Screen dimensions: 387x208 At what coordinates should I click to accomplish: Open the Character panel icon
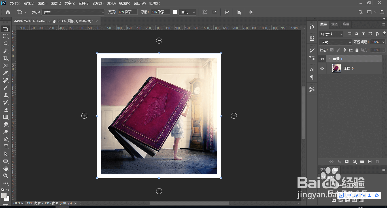click(312, 70)
